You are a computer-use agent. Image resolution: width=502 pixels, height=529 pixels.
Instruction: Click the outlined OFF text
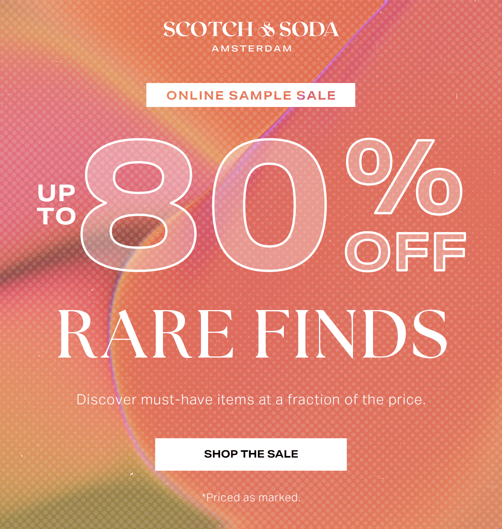[405, 252]
